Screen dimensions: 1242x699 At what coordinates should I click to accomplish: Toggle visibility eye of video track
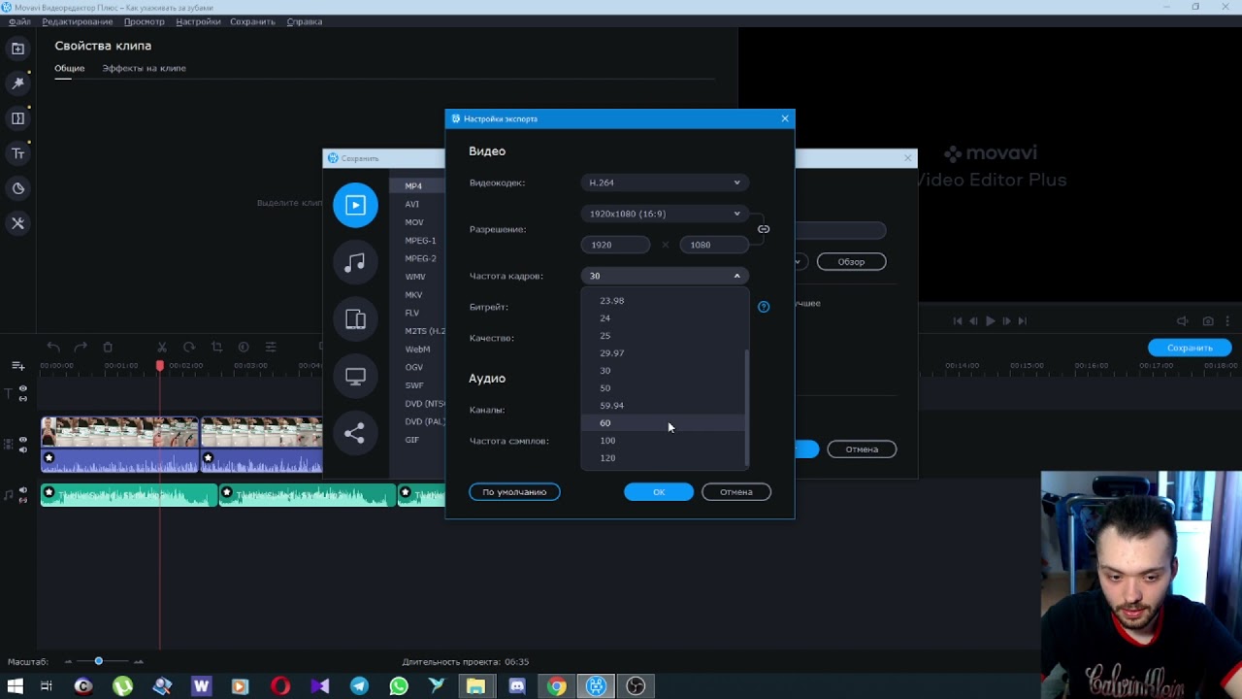[x=23, y=440]
